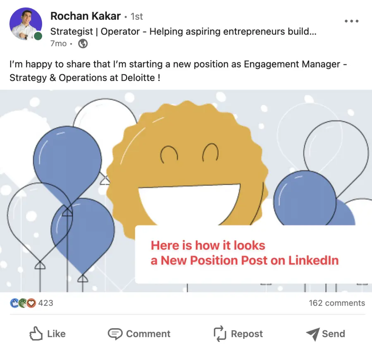Click Rochan Kakar's profile photo
Screen dimensions: 372x349
(26, 24)
